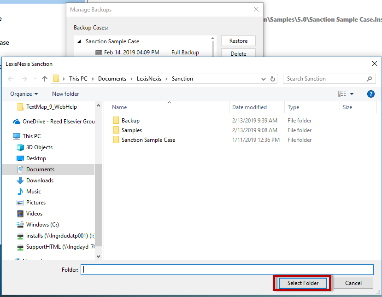Open the view options dropdown arrow

pyautogui.click(x=352, y=94)
